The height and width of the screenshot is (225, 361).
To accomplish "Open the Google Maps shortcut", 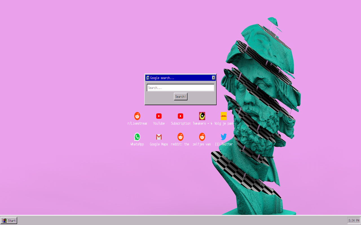I will (x=159, y=137).
